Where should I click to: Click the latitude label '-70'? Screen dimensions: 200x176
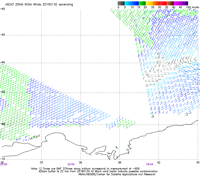coord(2,159)
